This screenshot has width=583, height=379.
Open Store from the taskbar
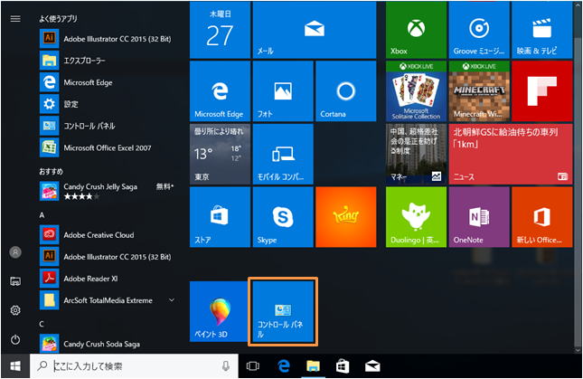(x=343, y=366)
